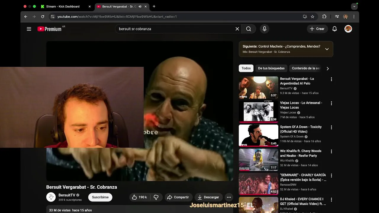379x213 pixels.
Task: Open the YouTube hamburger guide menu
Action: pos(29,29)
